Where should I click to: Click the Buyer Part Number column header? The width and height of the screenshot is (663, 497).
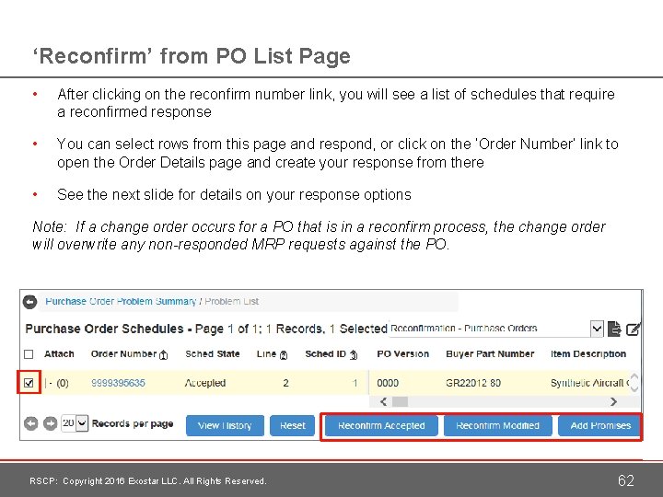490,353
